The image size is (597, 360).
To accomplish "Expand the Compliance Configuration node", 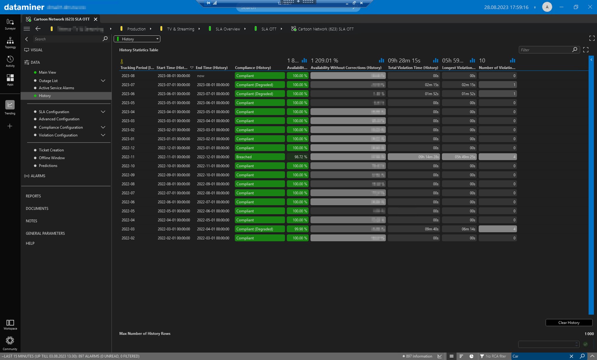I will (103, 127).
